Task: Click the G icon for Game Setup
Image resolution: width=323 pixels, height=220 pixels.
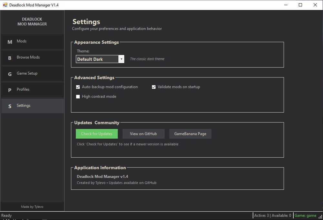Action: (x=10, y=74)
